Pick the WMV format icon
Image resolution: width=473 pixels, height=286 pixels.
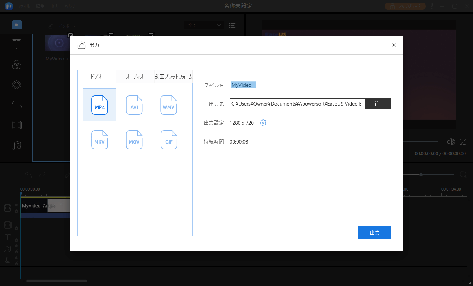click(169, 105)
